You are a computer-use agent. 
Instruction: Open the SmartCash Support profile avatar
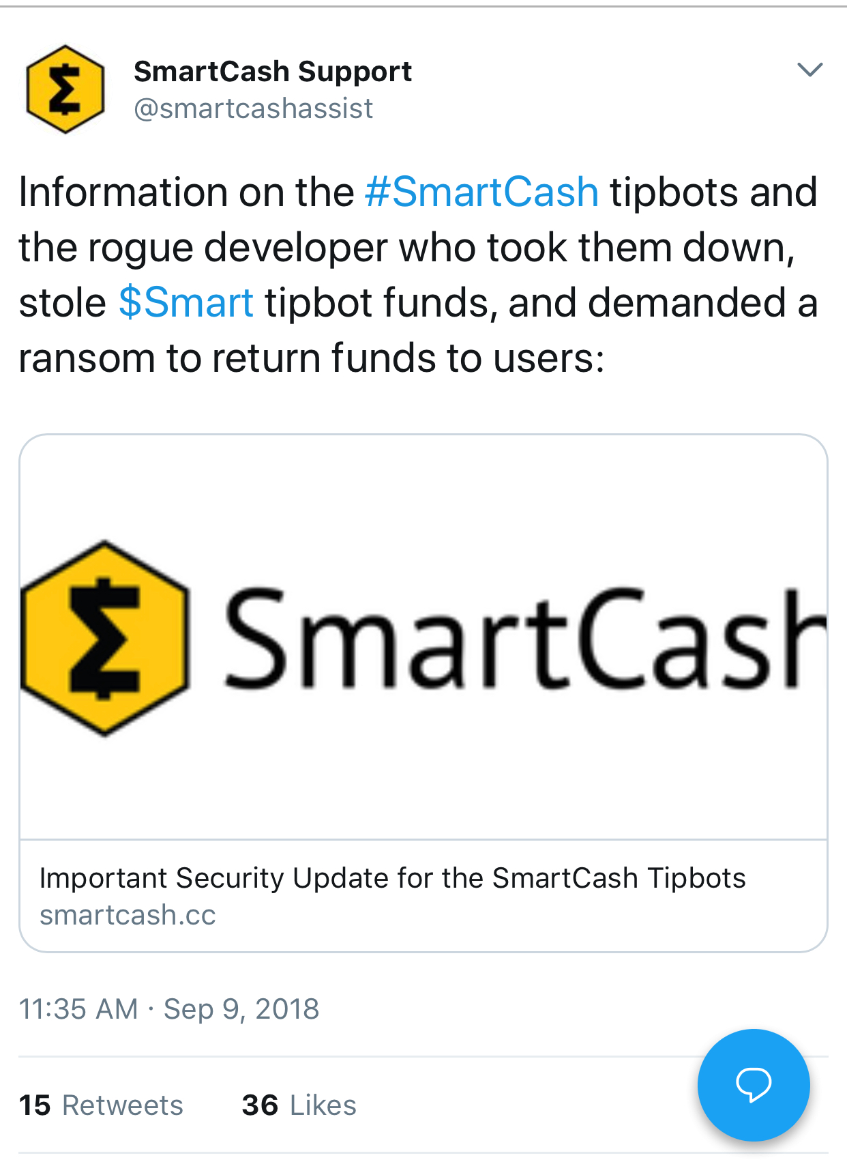65,89
